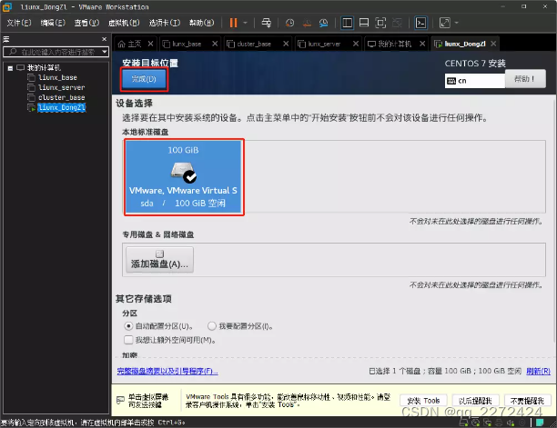Image resolution: width=557 pixels, height=428 pixels.
Task: Click the printer status bar icon
Action: (499, 423)
